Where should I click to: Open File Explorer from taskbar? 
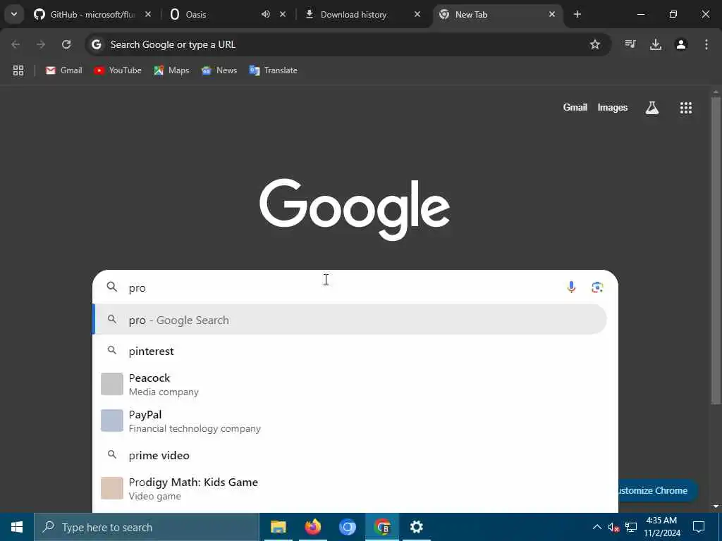[278, 527]
